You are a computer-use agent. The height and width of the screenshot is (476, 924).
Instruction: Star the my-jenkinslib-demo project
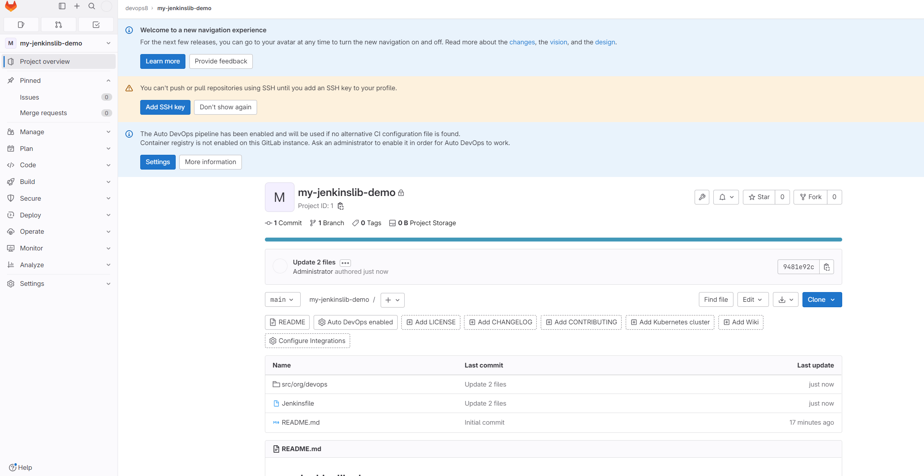[759, 197]
